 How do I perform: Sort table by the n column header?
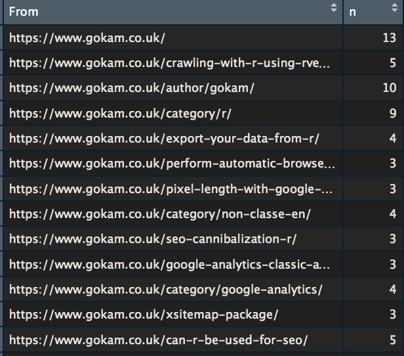coord(373,12)
